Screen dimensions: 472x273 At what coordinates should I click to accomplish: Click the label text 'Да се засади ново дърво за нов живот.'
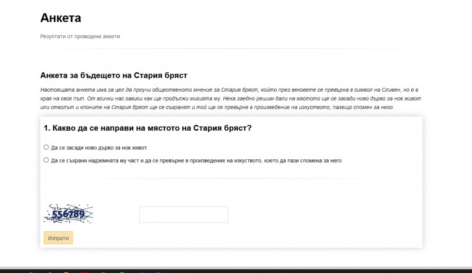pos(99,148)
